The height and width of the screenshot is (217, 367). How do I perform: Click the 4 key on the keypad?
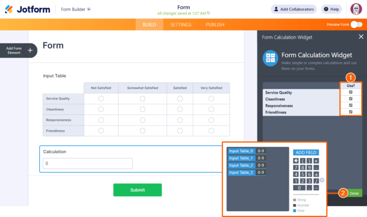296,174
